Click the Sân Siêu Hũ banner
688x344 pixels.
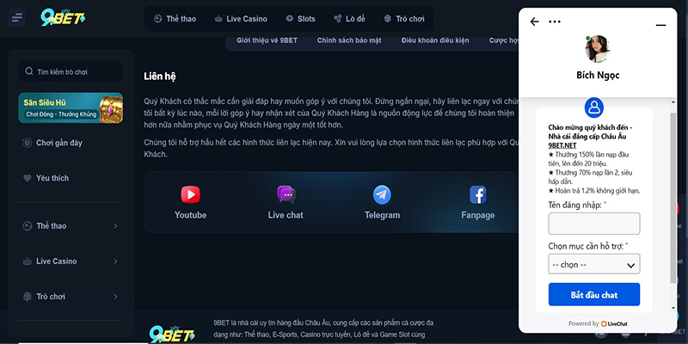coord(71,109)
